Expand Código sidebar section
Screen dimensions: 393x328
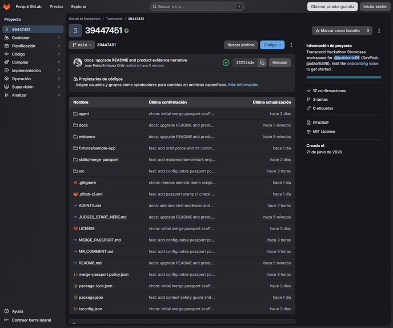[33, 54]
